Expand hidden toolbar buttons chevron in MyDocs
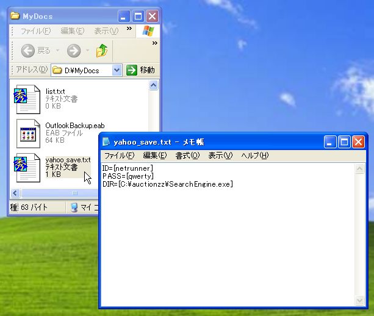Image resolution: width=374 pixels, height=316 pixels. point(155,43)
